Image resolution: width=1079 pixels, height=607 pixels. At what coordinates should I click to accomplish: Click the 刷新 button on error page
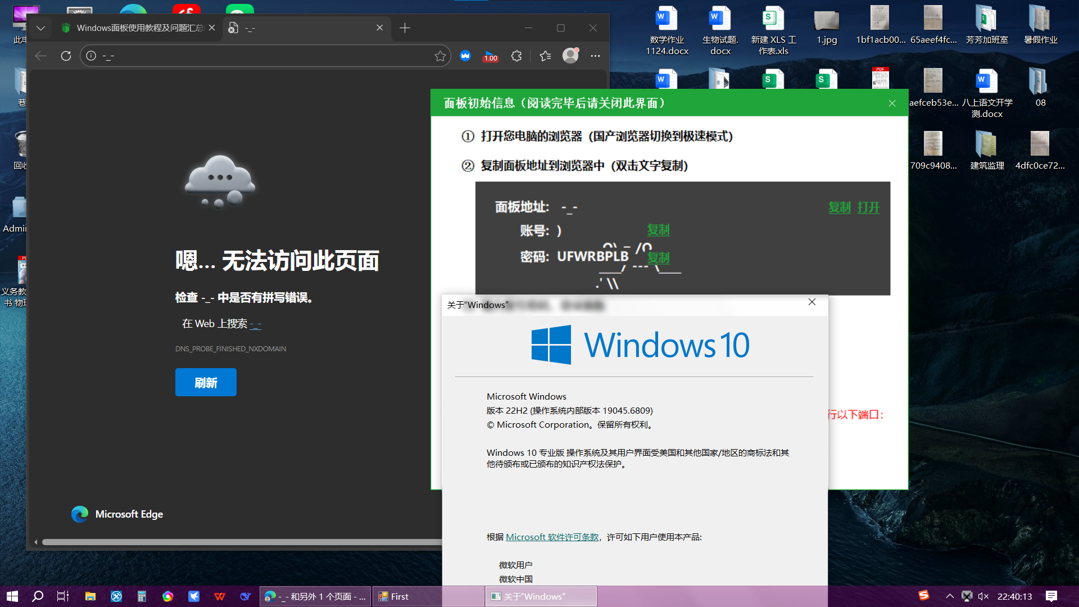tap(206, 382)
